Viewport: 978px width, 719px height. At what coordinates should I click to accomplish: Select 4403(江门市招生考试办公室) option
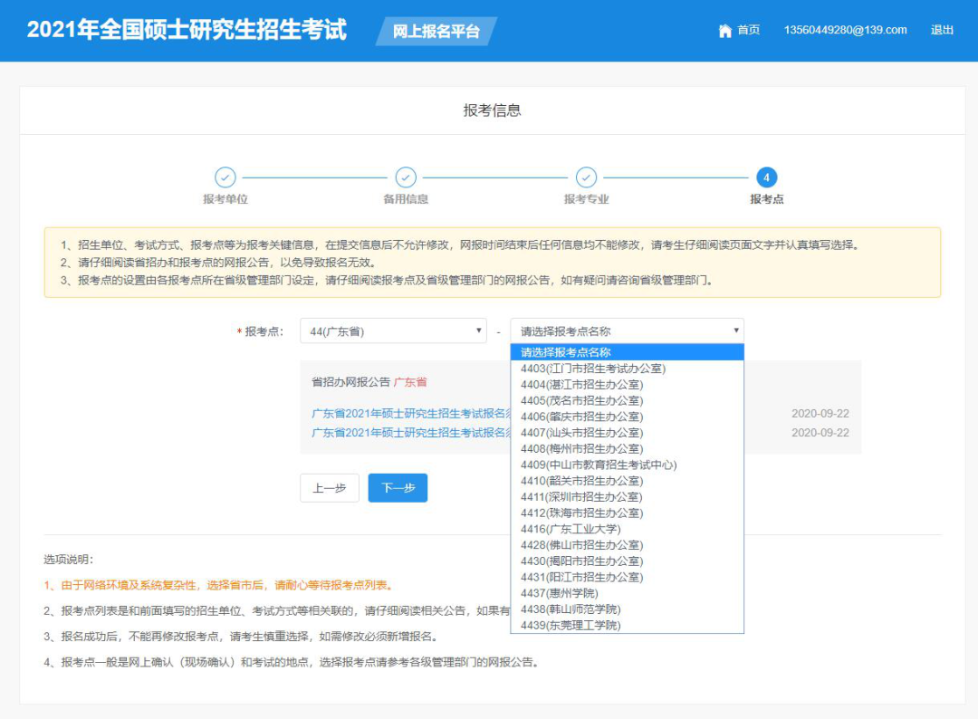[593, 369]
